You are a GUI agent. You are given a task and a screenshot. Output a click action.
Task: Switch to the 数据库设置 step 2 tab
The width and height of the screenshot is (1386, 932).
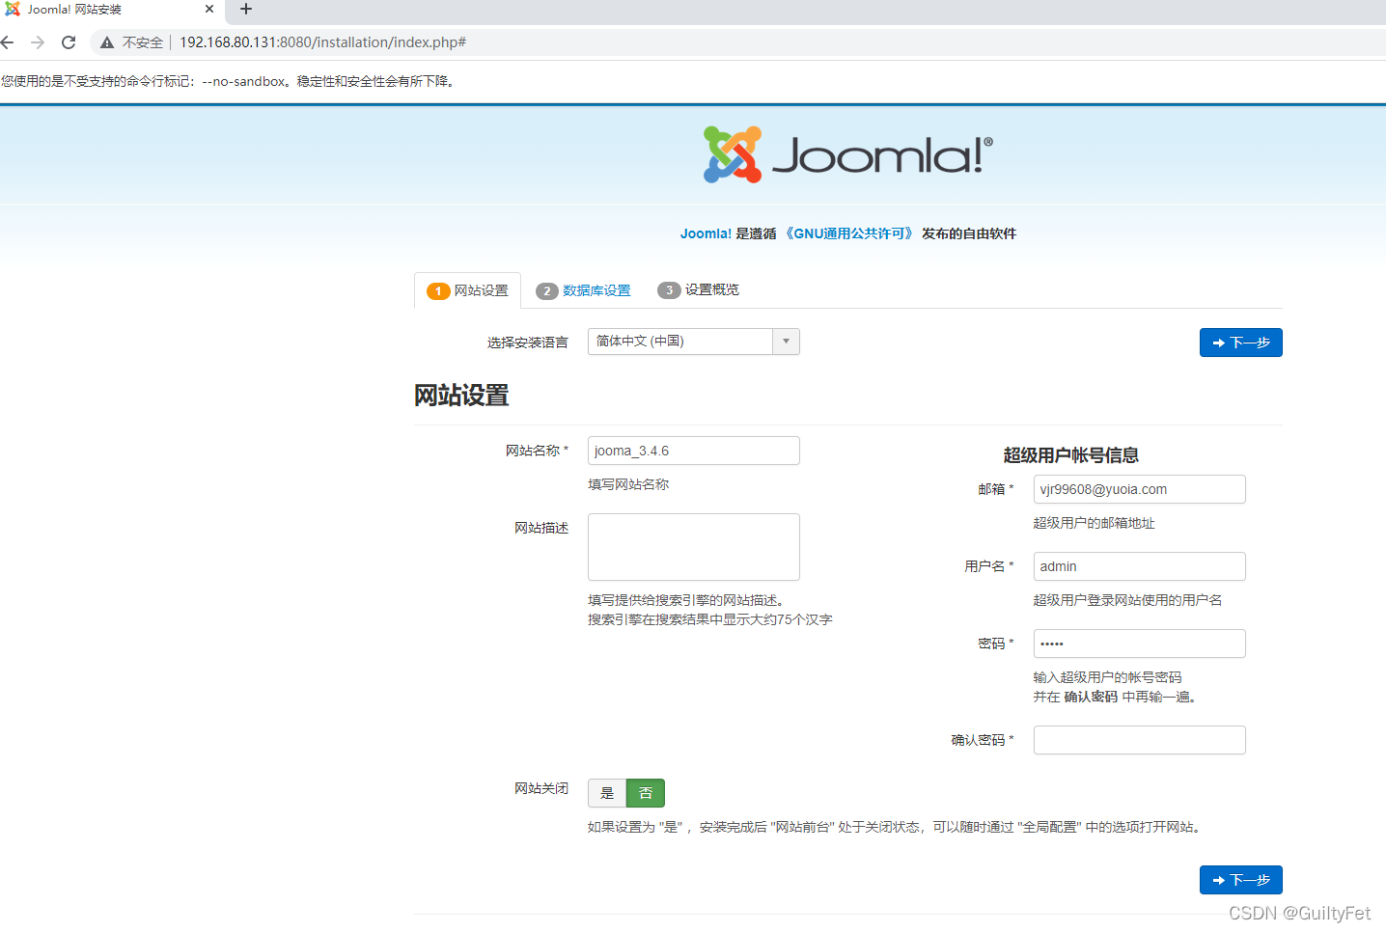click(x=583, y=290)
